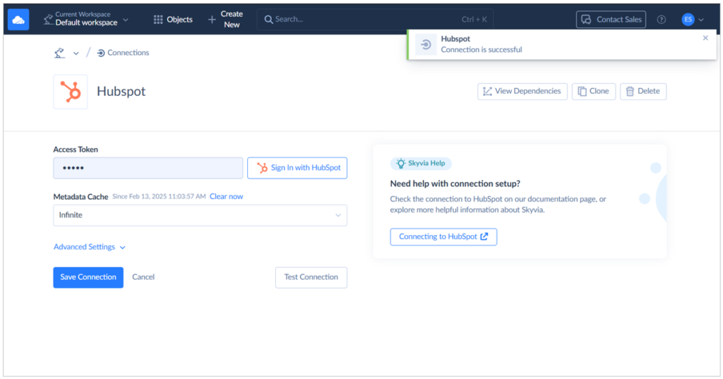
Task: Click the breadcrumb workspace lamp icon
Action: 59,53
